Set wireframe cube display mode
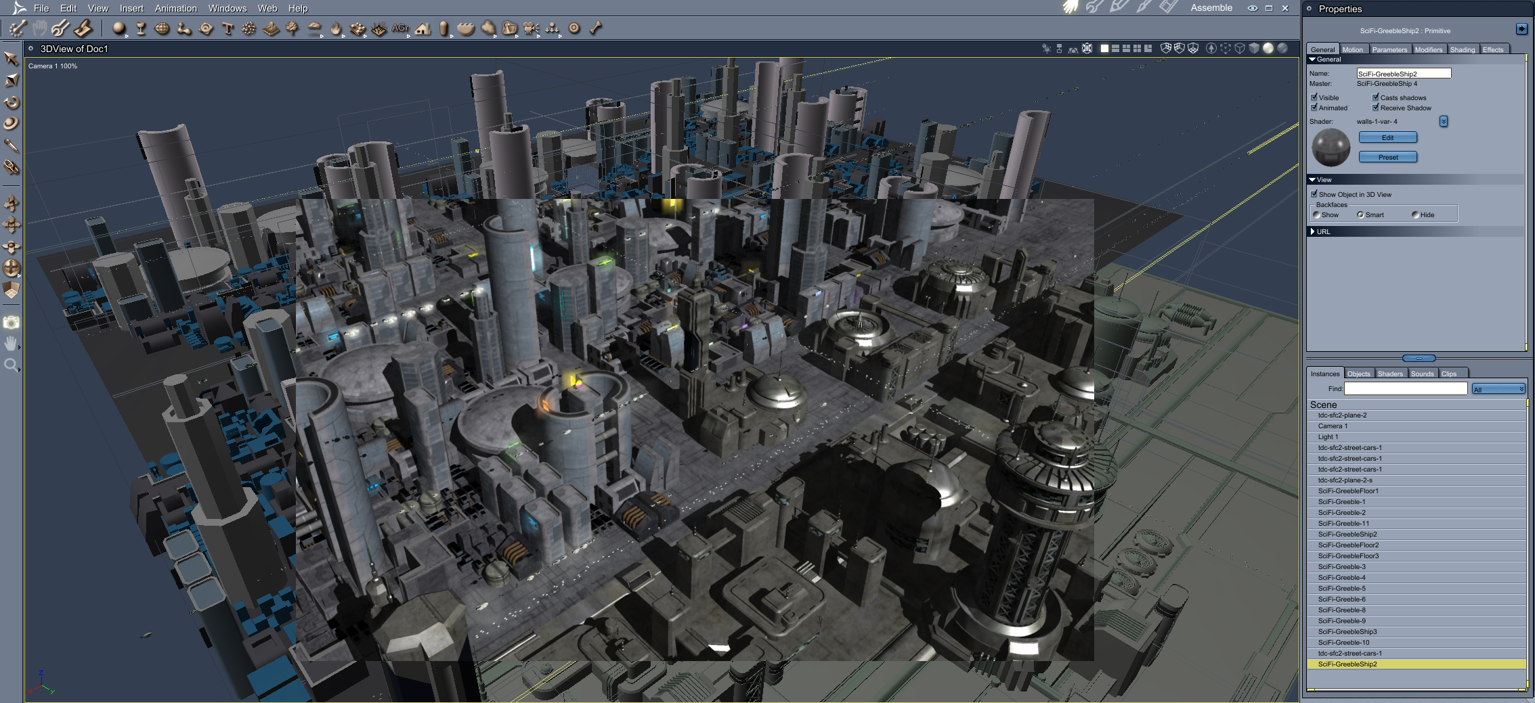1535x703 pixels. [1240, 49]
